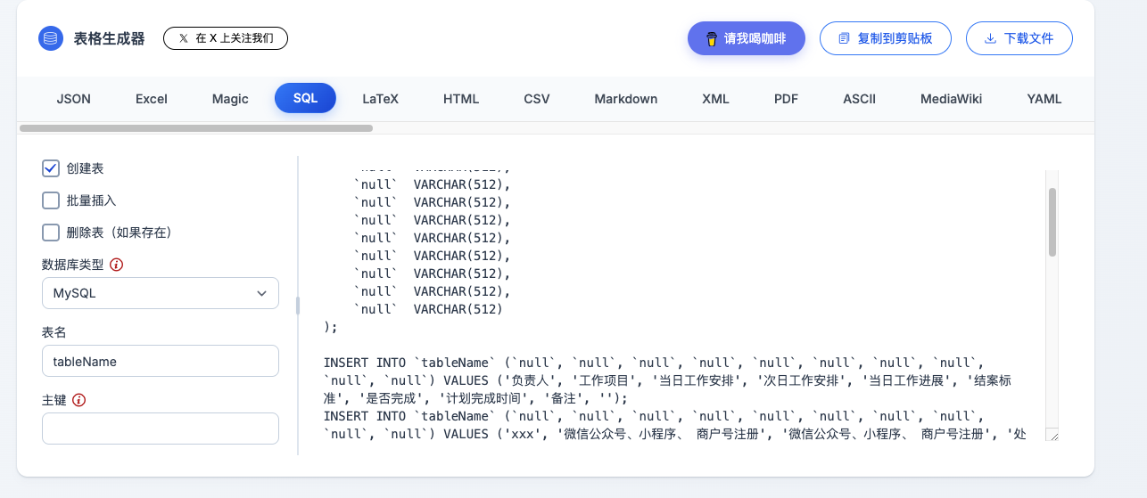Click the info icon beside 数据库类型
Viewport: 1147px width, 498px height.
click(117, 265)
